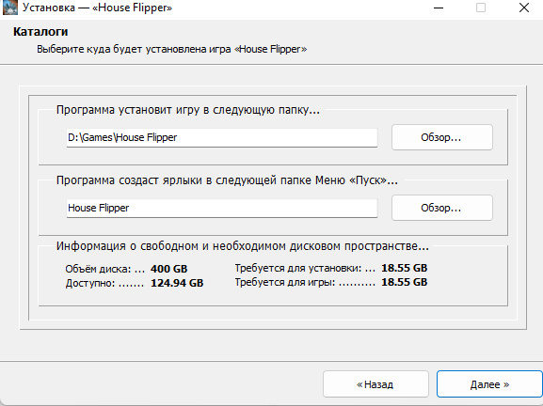Image resolution: width=543 pixels, height=406 pixels.
Task: Click the label Программа создаст ярлыки в Меню «Пуск»
Action: [x=227, y=180]
